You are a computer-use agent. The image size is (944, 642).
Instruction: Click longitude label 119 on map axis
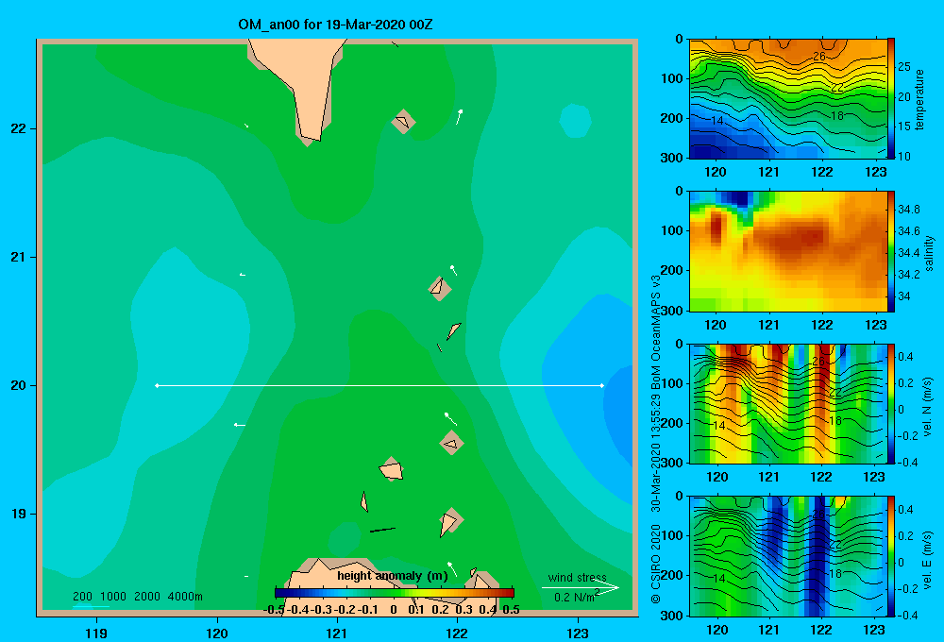[96, 633]
